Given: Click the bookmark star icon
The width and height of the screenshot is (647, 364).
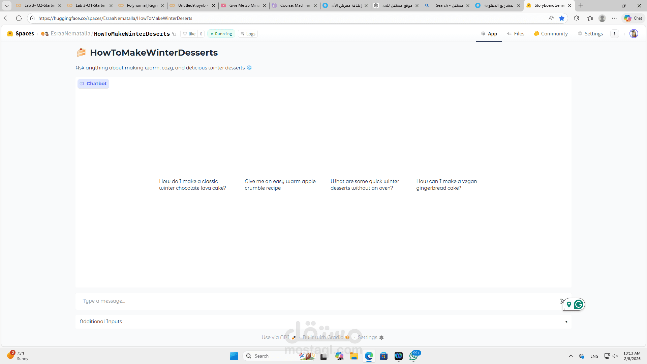Looking at the screenshot, I should point(562,18).
